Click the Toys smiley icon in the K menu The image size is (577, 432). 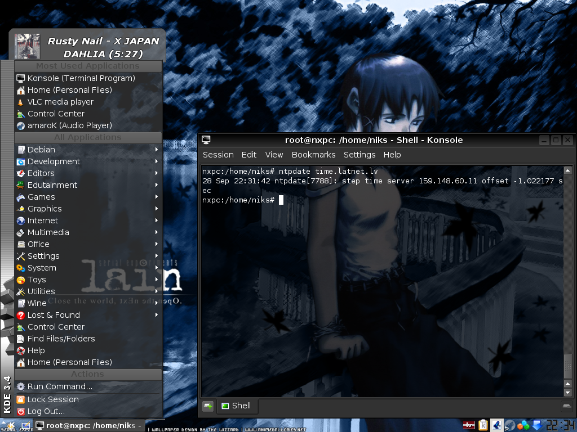point(21,280)
